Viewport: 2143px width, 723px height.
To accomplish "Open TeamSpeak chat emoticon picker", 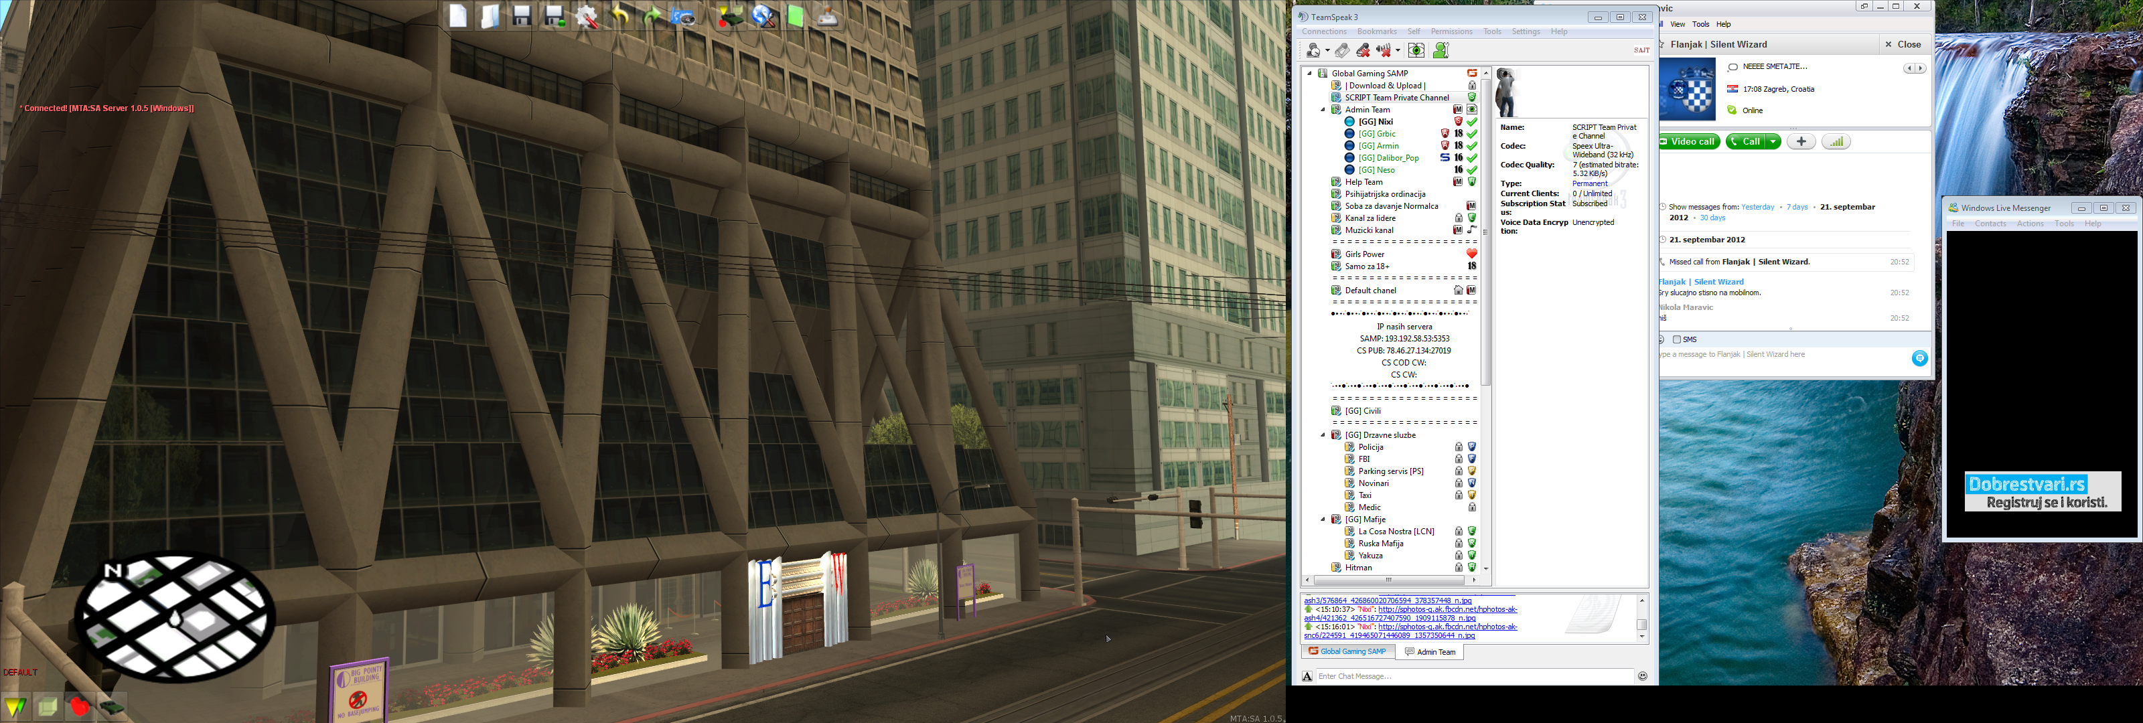I will pyautogui.click(x=1642, y=676).
